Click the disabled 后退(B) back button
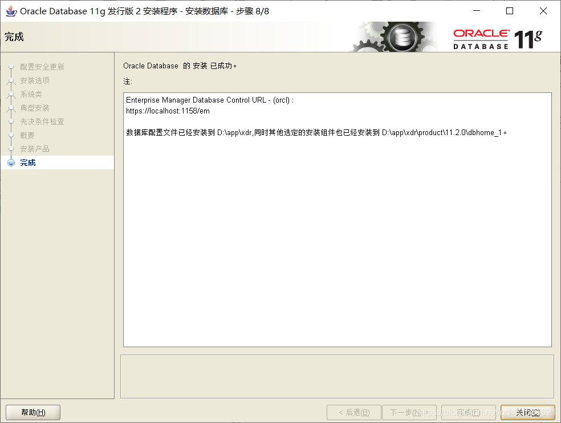 [354, 412]
